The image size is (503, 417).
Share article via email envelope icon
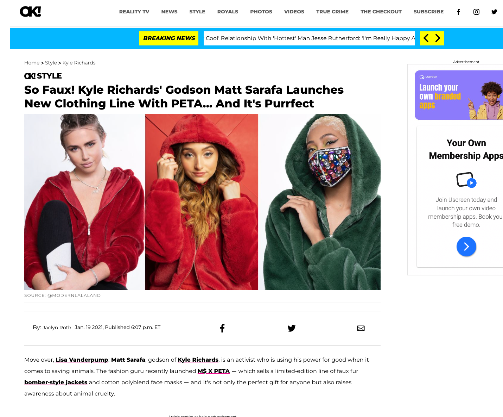coord(361,328)
